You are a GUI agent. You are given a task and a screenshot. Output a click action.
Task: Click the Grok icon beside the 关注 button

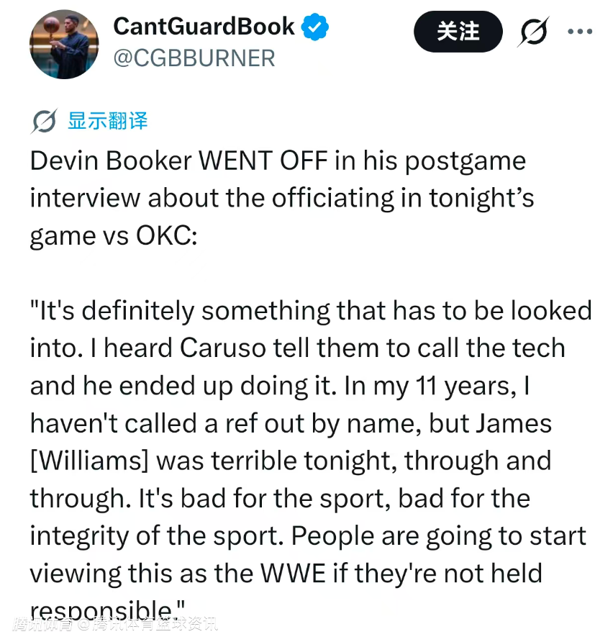(x=533, y=32)
